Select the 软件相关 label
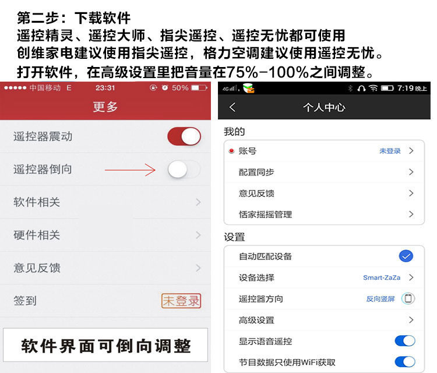 (x=37, y=202)
